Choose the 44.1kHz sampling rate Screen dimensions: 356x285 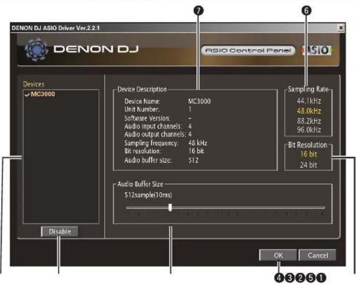click(x=309, y=101)
